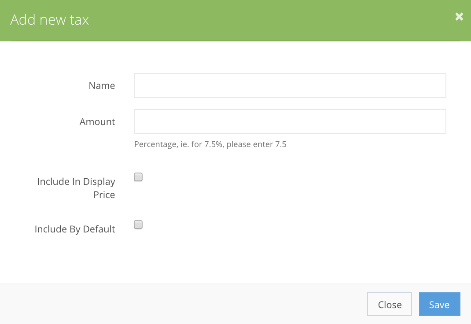
Task: Click the Include By Default label text
Action: point(75,229)
